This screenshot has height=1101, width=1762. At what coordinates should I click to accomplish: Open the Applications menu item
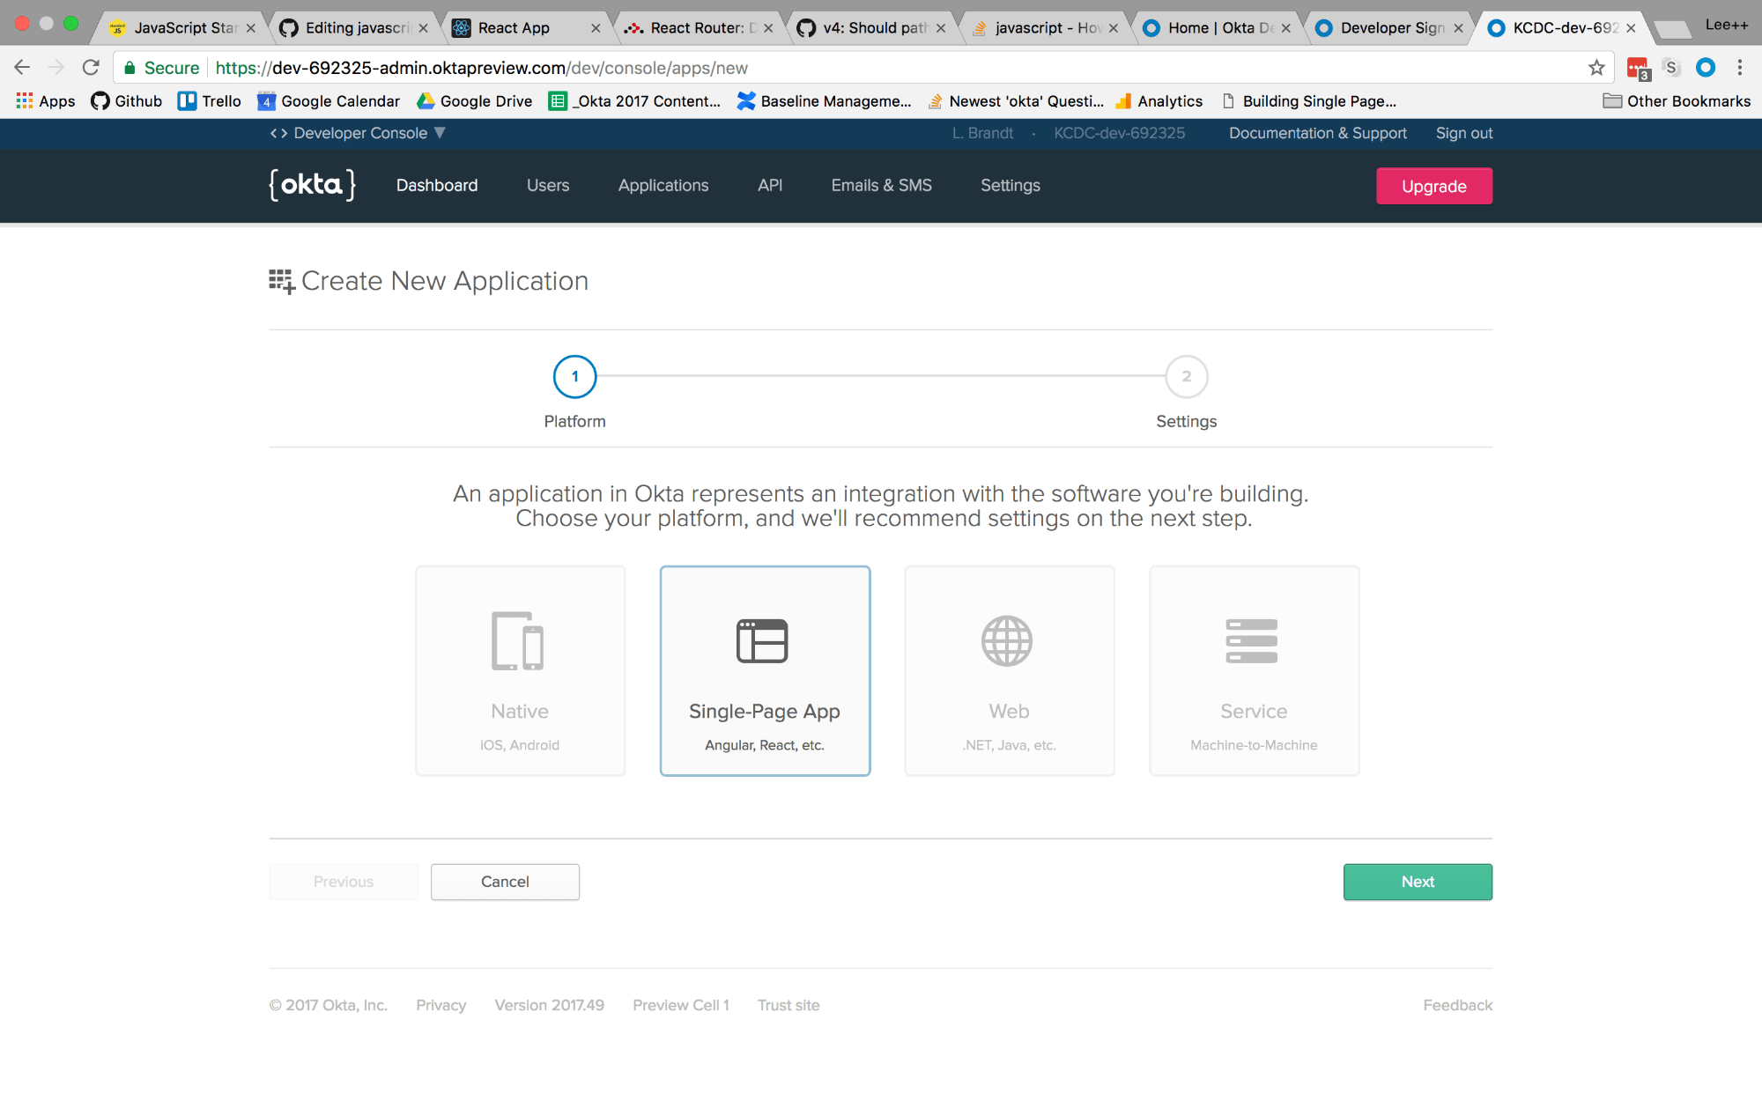pyautogui.click(x=663, y=185)
